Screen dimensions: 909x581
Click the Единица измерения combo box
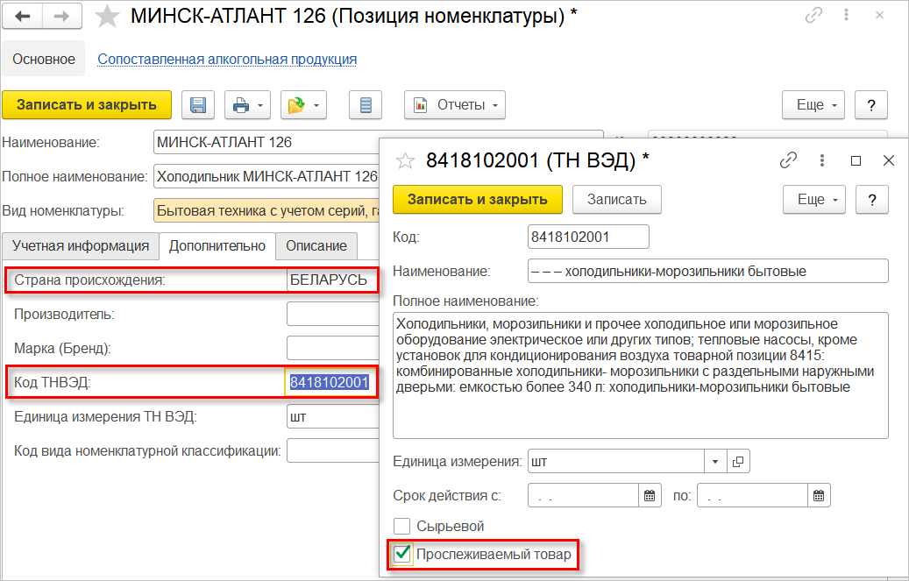(616, 462)
